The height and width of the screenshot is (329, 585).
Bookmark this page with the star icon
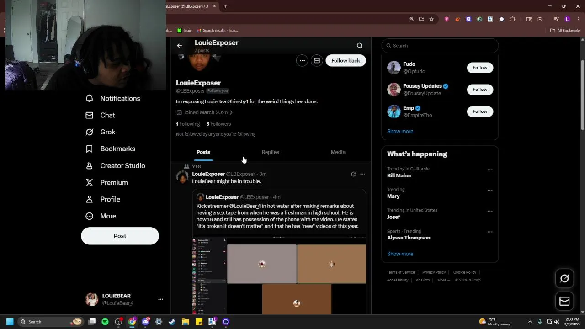(431, 19)
